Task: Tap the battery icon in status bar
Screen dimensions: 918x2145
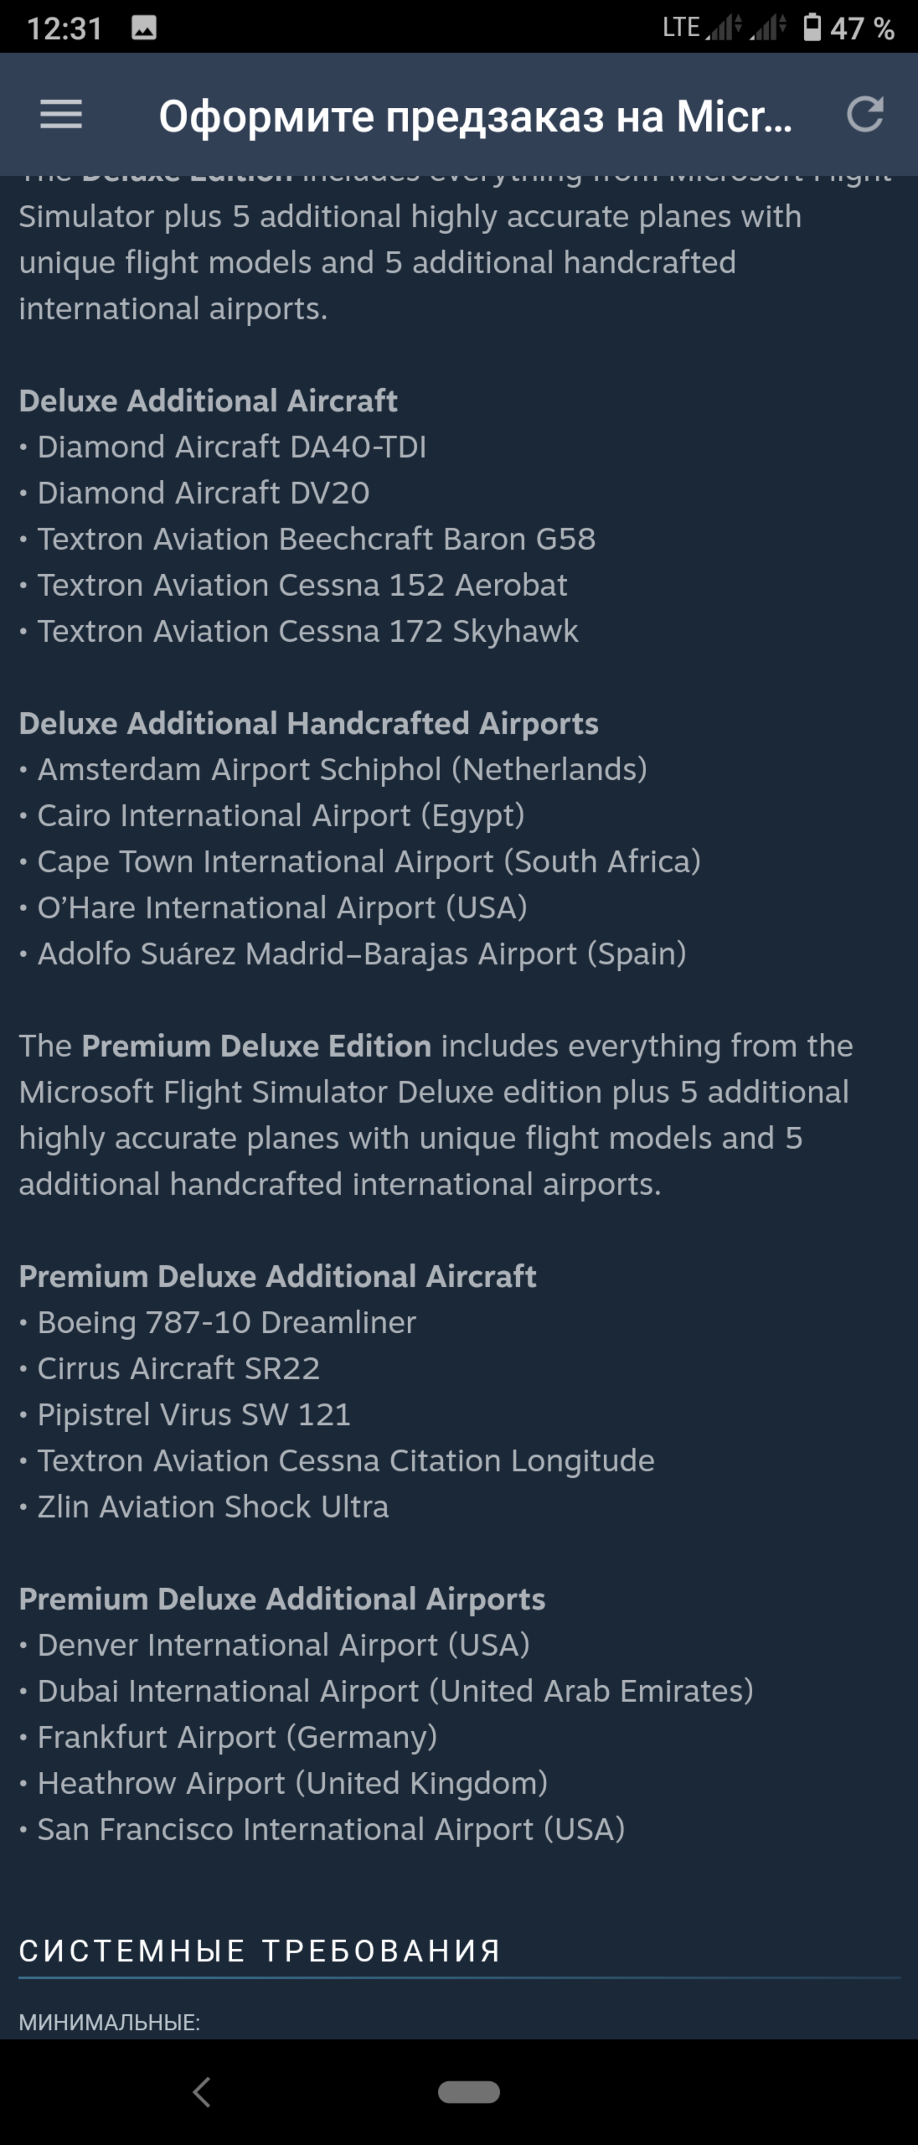Action: (811, 27)
